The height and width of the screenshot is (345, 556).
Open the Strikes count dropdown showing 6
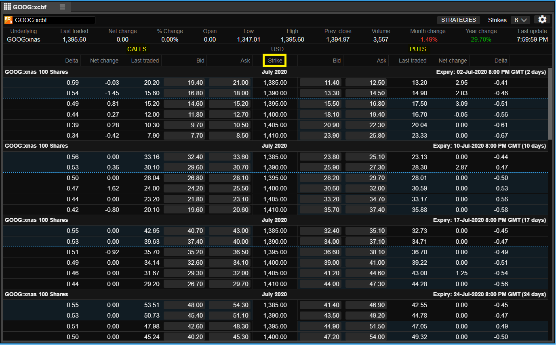click(x=520, y=20)
